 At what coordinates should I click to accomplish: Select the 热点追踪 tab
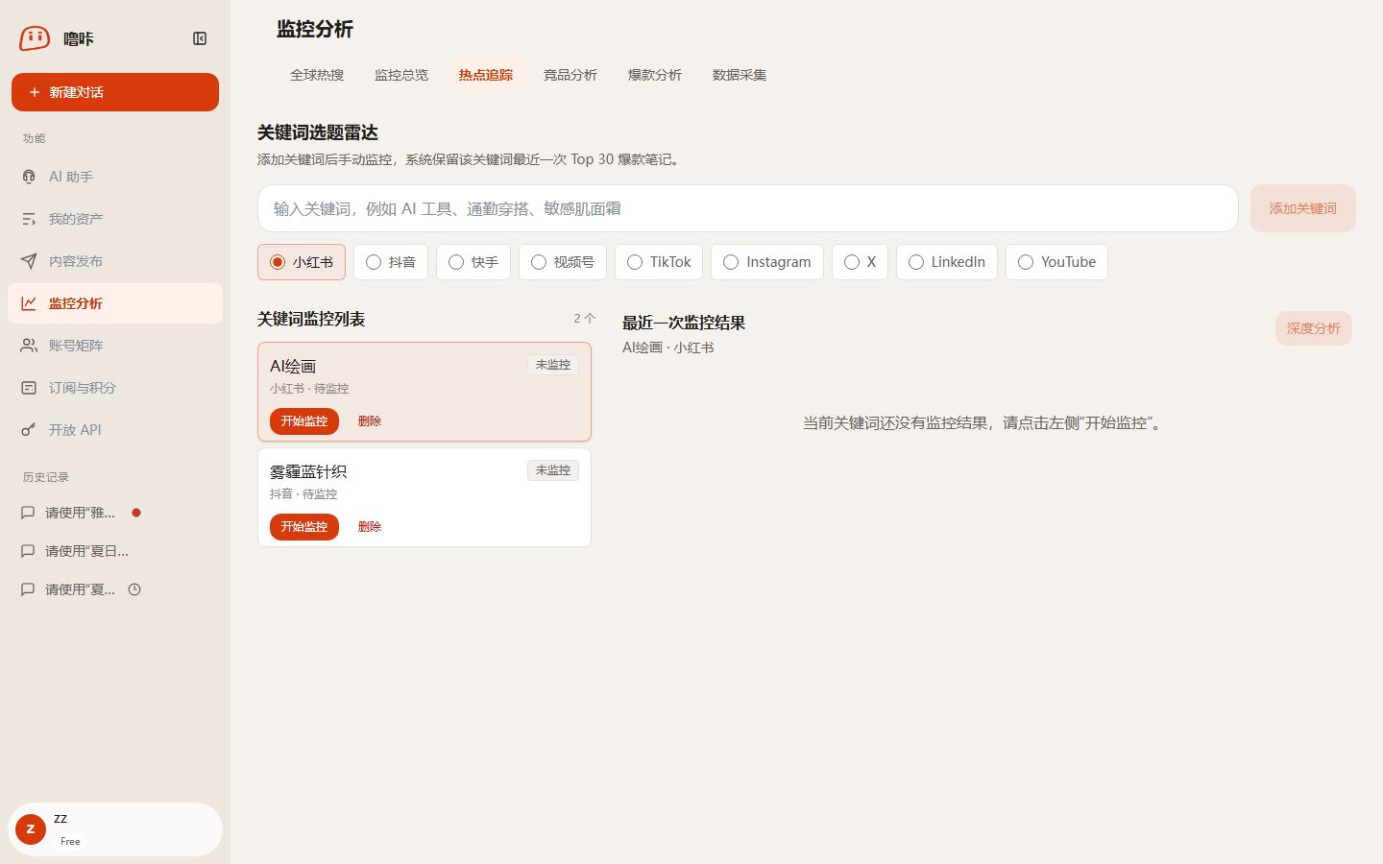(486, 75)
